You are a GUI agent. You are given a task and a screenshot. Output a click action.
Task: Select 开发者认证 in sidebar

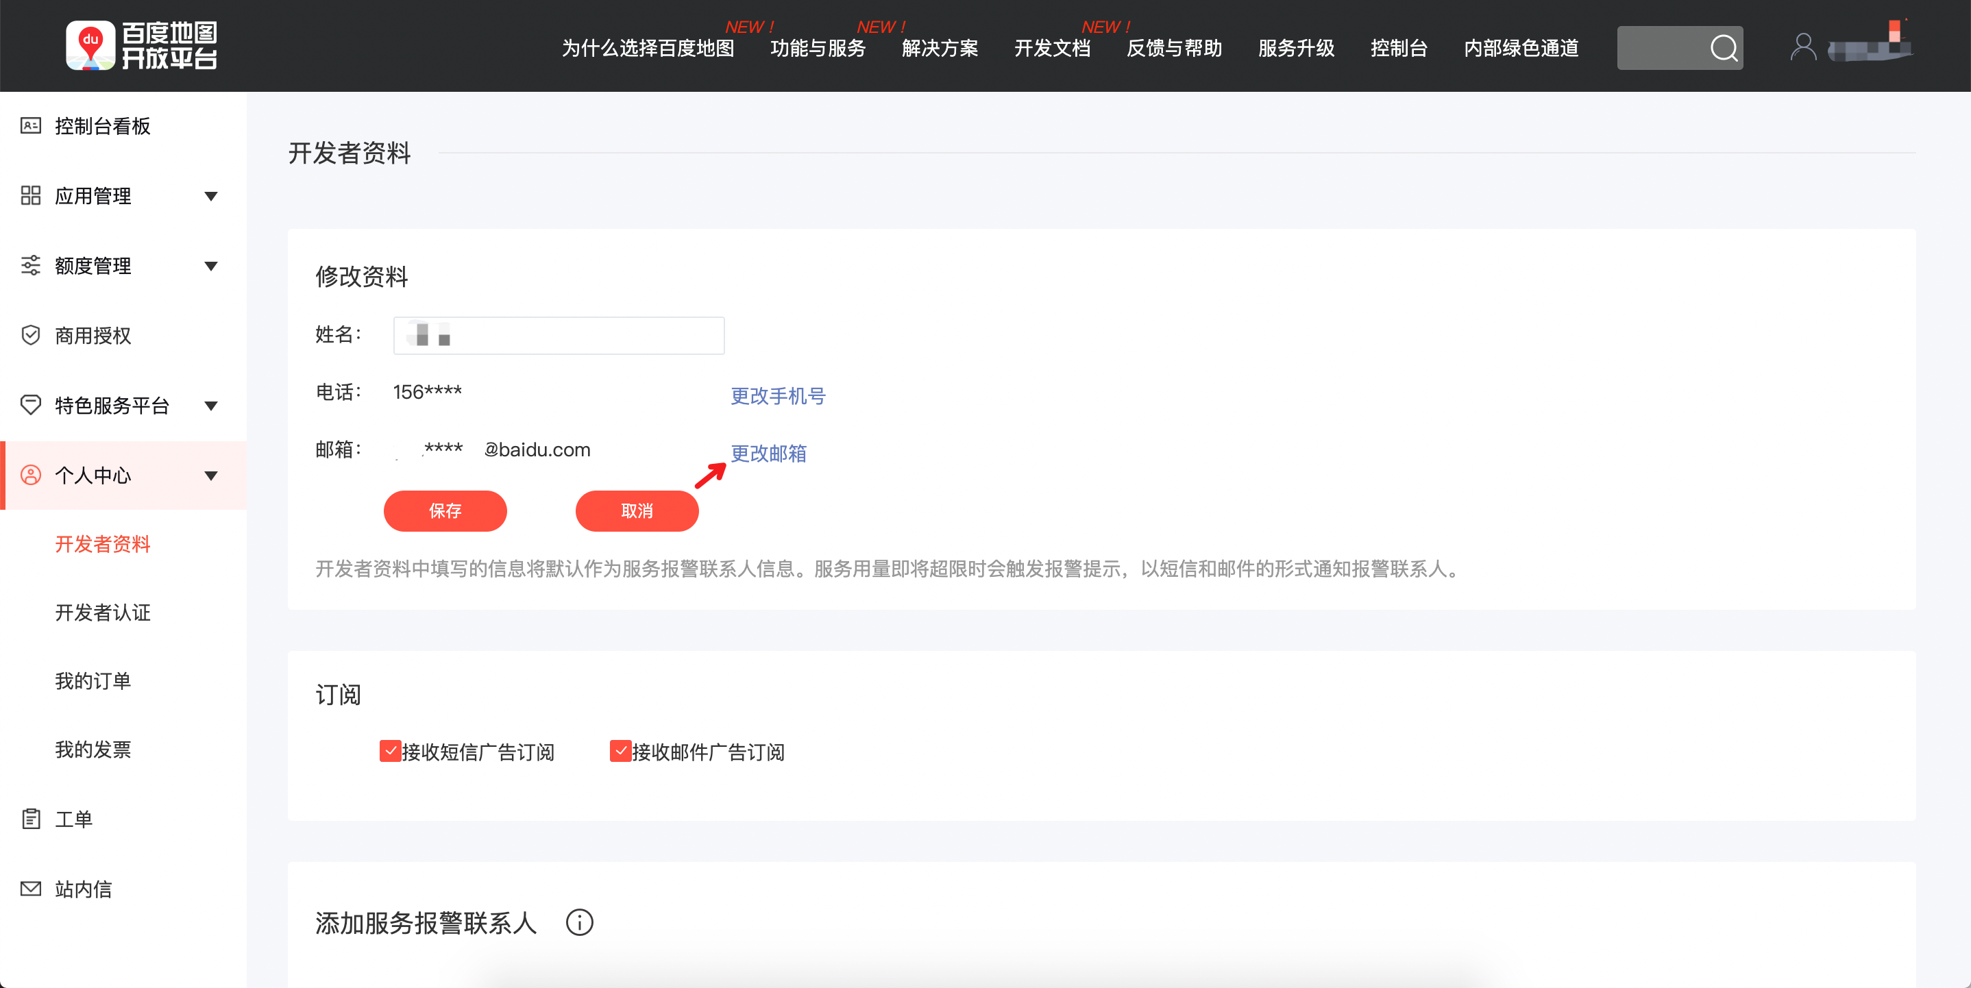pos(103,613)
